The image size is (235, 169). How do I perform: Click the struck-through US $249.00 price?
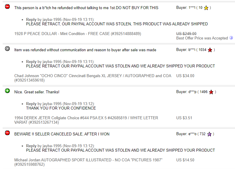point(186,34)
